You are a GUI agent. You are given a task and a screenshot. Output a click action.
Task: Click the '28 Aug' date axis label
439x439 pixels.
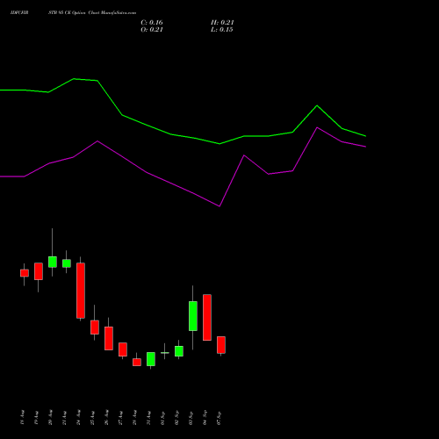135,417
